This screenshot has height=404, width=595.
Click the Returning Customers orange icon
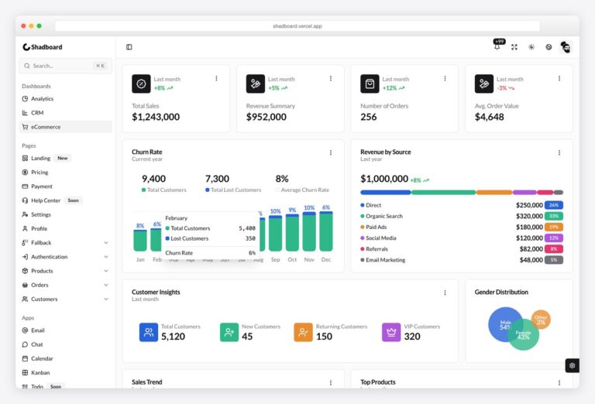[303, 332]
